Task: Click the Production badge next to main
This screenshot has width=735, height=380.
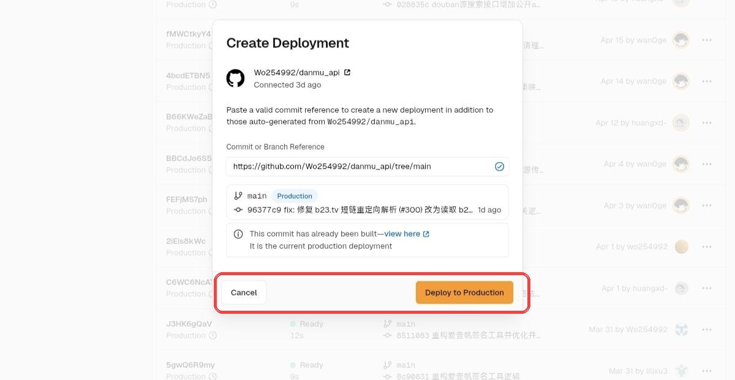Action: [x=295, y=196]
